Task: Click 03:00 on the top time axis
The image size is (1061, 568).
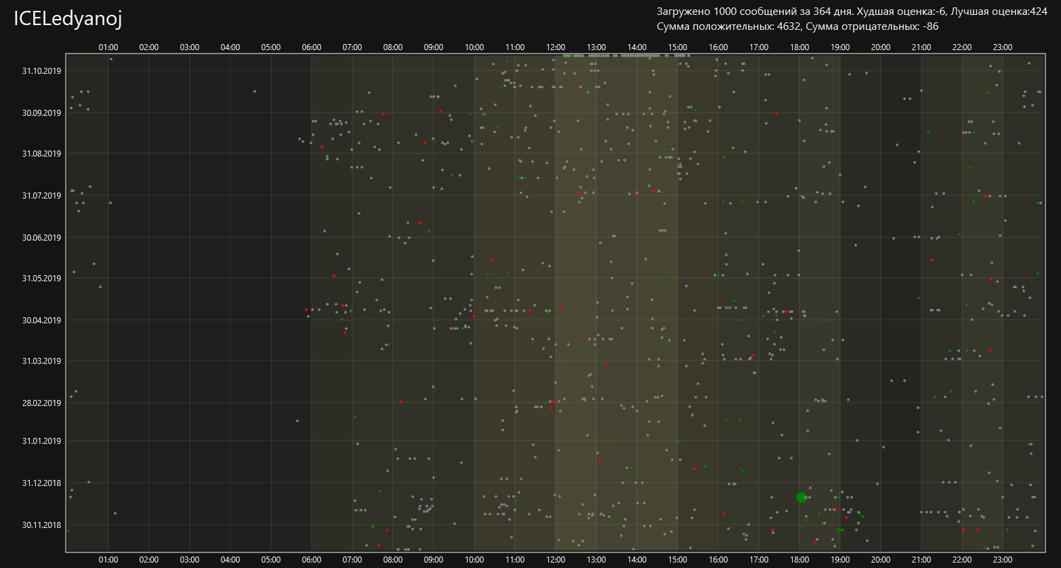Action: click(190, 47)
